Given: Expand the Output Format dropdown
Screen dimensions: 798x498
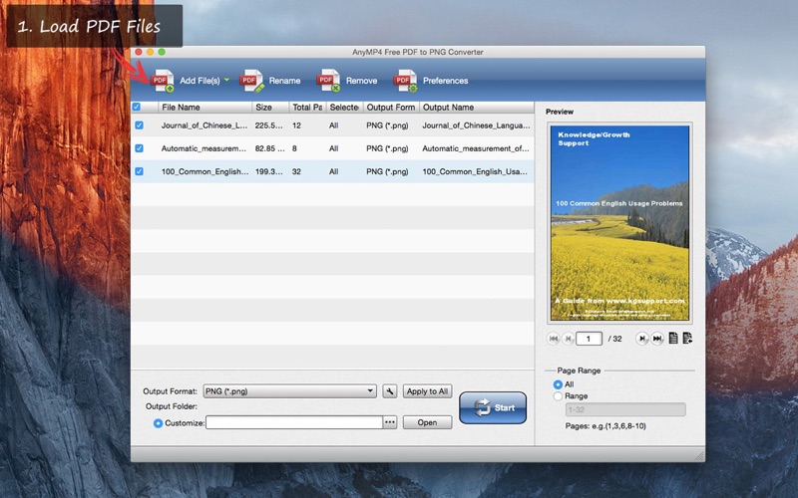Looking at the screenshot, I should click(371, 391).
